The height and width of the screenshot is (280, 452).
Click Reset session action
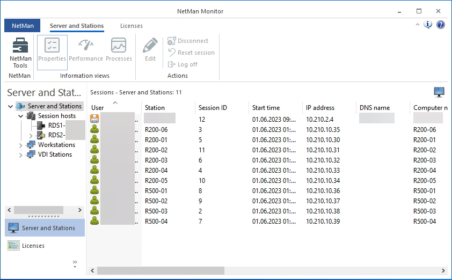192,53
